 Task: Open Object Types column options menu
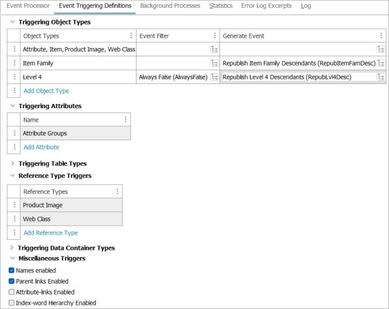[131, 36]
